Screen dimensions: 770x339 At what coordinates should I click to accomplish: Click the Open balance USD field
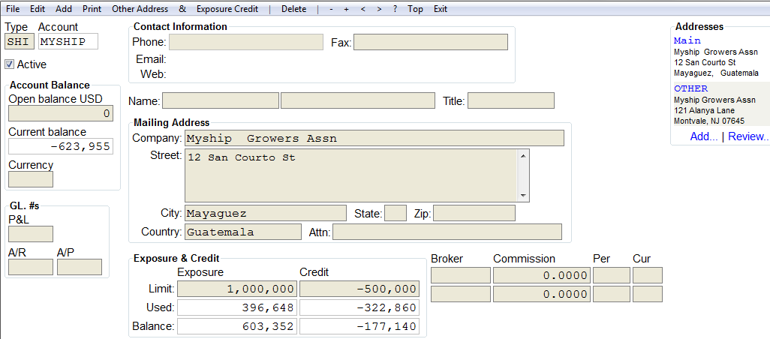[x=61, y=113]
